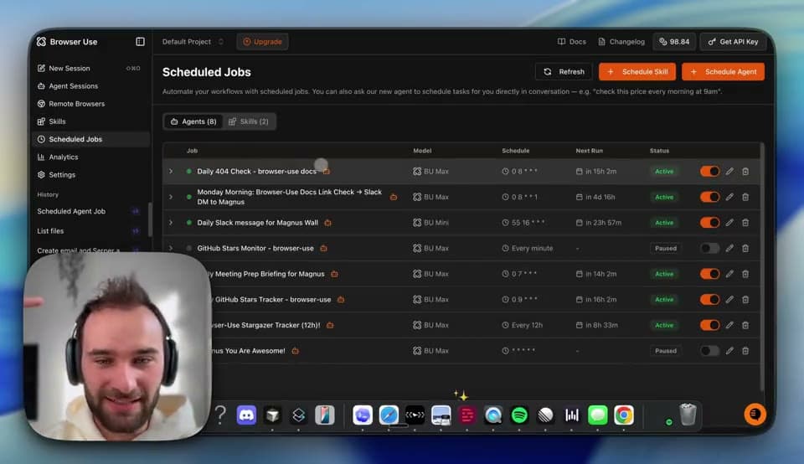804x464 pixels.
Task: Edit the GitHub Stars Tracker job
Action: point(729,299)
